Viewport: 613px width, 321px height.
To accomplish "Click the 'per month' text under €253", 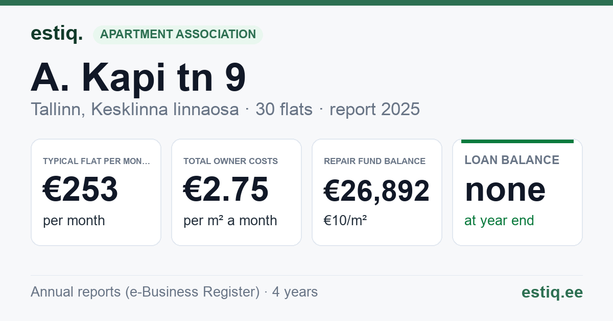I will coord(74,221).
